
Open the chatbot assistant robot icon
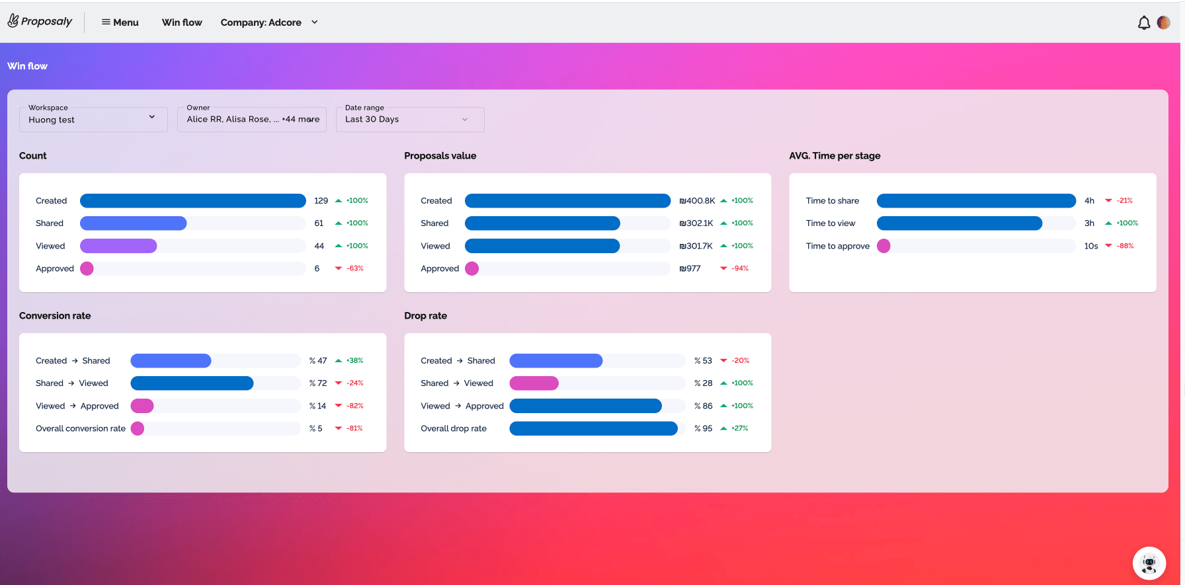pos(1149,563)
